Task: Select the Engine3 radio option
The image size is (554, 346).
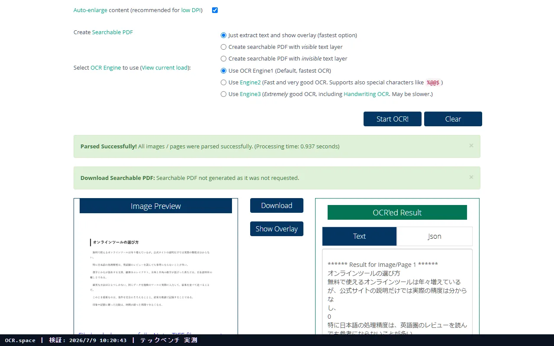Action: pyautogui.click(x=223, y=94)
